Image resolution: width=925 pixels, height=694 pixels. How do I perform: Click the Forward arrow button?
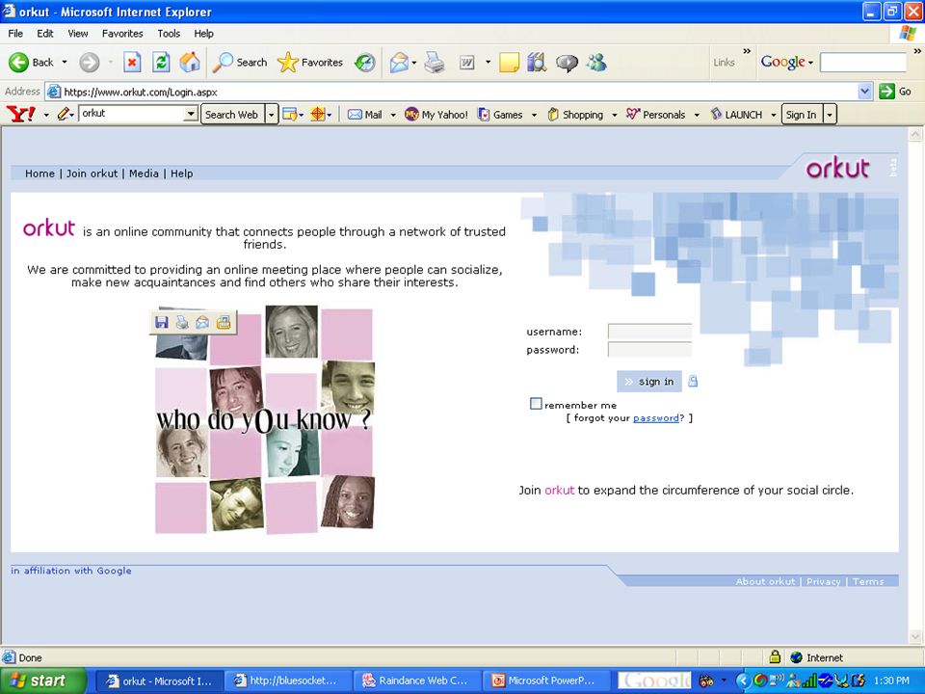point(89,62)
